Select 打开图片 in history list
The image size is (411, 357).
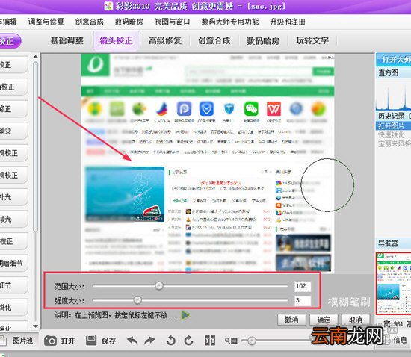pos(393,125)
